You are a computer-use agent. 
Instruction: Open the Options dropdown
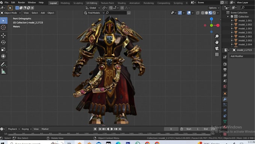pos(214,8)
